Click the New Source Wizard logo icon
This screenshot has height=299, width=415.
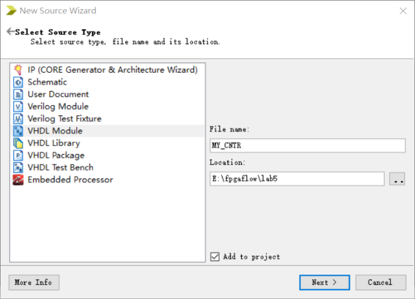(11, 10)
